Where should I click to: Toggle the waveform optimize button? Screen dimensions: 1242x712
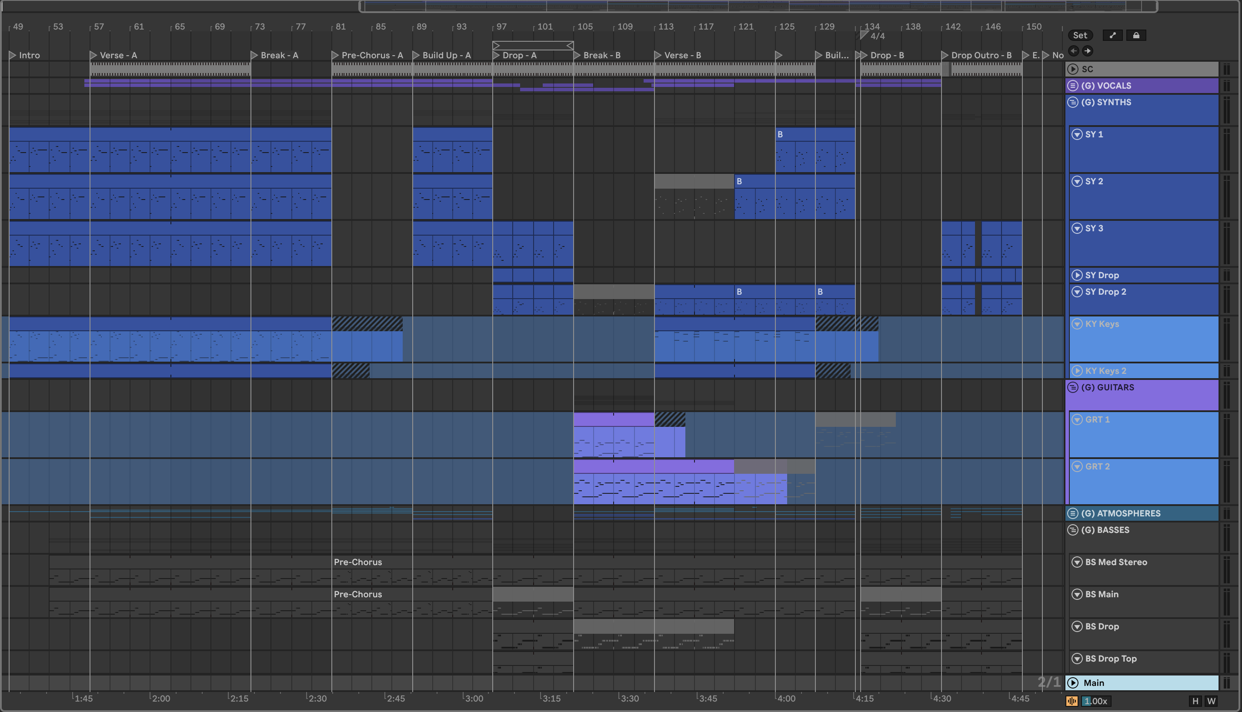click(1071, 701)
